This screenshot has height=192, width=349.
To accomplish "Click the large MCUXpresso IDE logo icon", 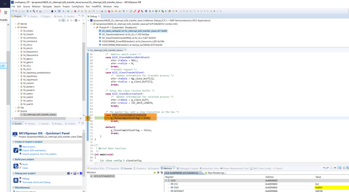I will tap(15, 134).
